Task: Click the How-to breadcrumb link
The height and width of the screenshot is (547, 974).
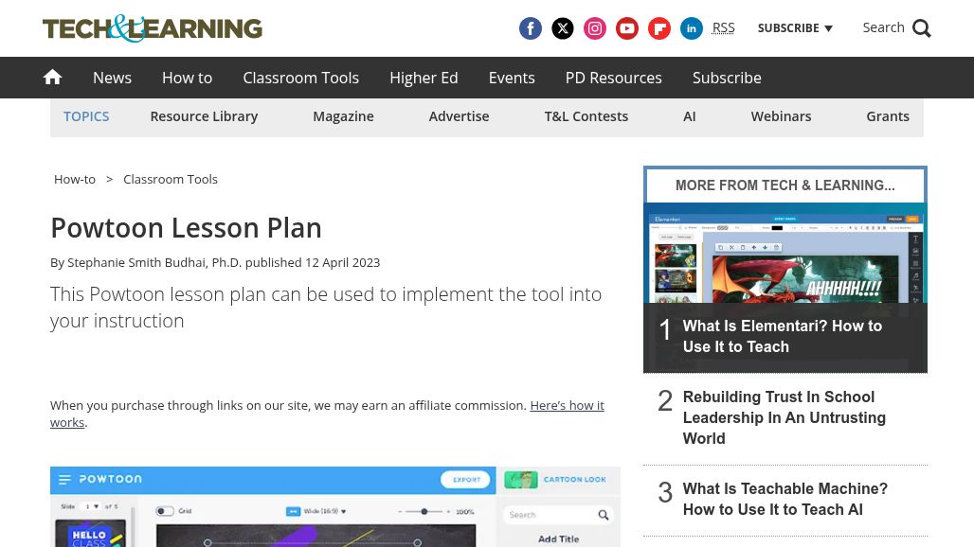Action: pos(75,179)
